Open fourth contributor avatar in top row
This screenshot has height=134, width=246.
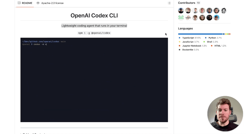[x=202, y=11]
